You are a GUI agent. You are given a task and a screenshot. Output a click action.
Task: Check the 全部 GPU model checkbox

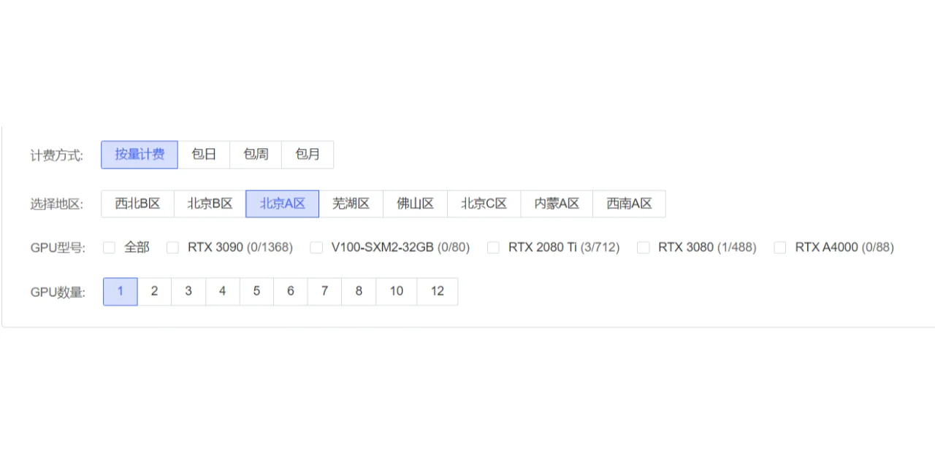point(110,248)
